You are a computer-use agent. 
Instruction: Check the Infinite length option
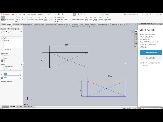[x=4, y=69]
